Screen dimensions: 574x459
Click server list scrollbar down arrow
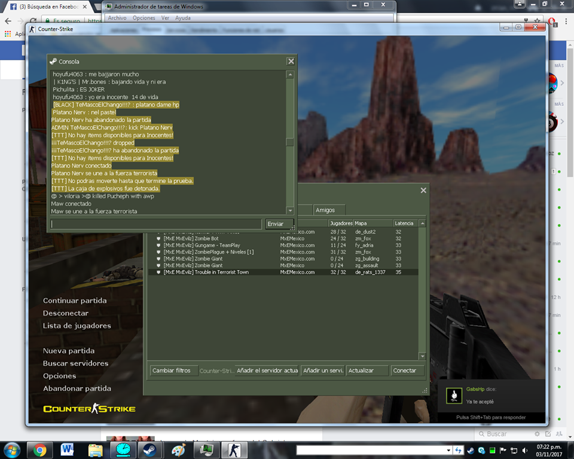(422, 356)
